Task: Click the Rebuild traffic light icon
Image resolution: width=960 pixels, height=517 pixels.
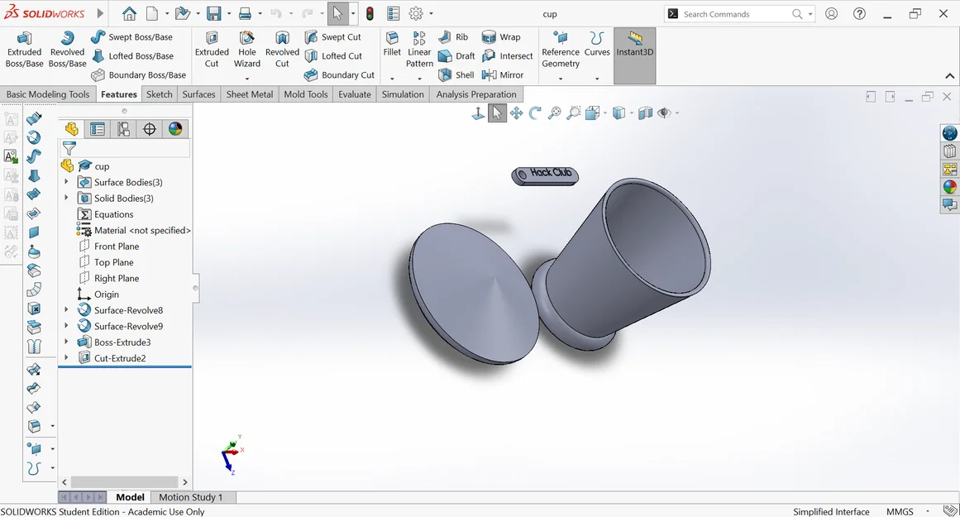Action: point(370,14)
